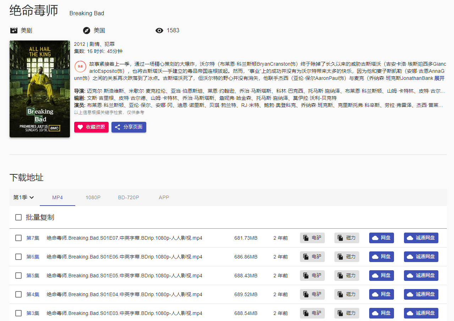The width and height of the screenshot is (454, 321).
Task: Copy 电驴 link for 第5集
Action: (x=312, y=276)
